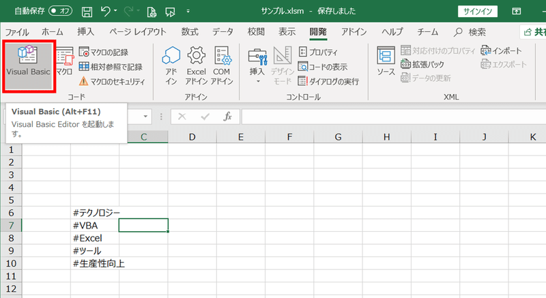Switch to the View (表示) tab
The width and height of the screenshot is (546, 298).
287,32
